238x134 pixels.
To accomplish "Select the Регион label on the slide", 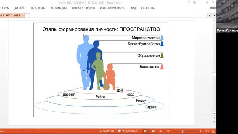I will click(x=141, y=100).
